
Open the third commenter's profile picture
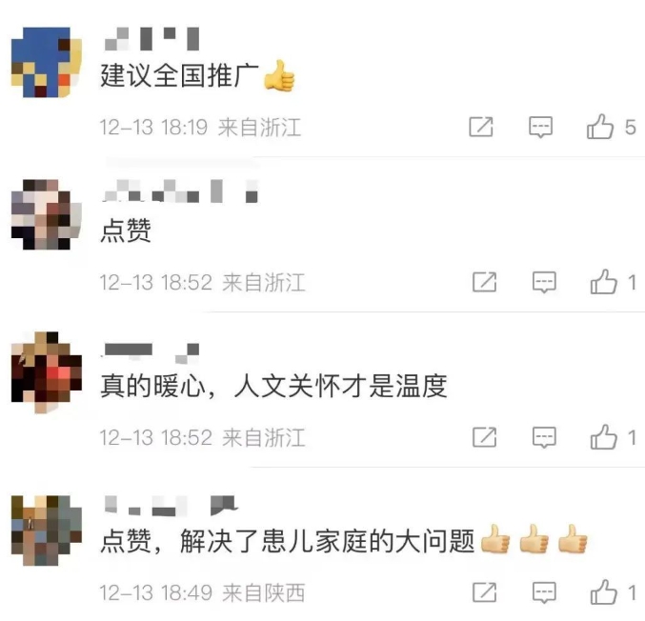click(47, 371)
